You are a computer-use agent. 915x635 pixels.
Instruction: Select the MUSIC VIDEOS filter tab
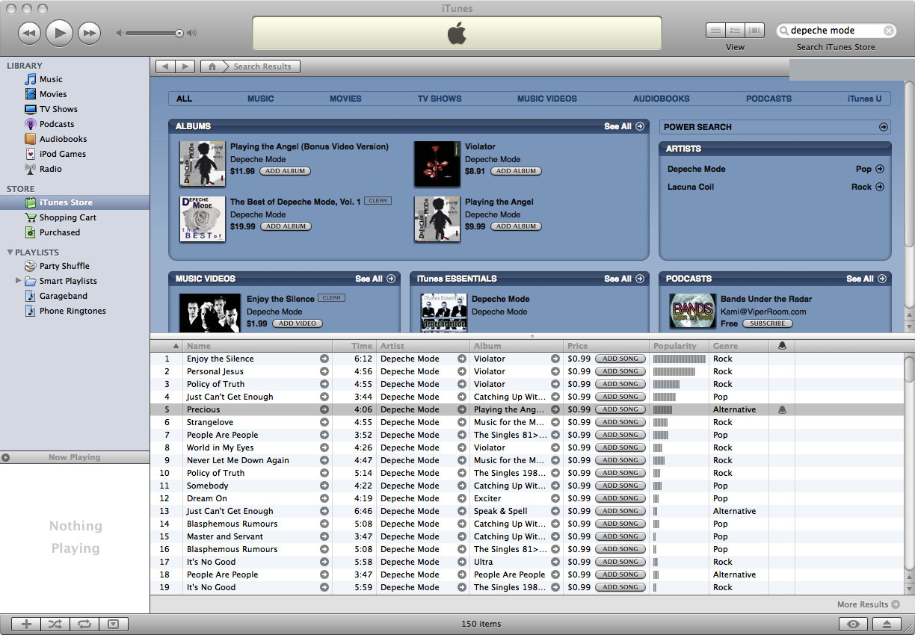[547, 99]
